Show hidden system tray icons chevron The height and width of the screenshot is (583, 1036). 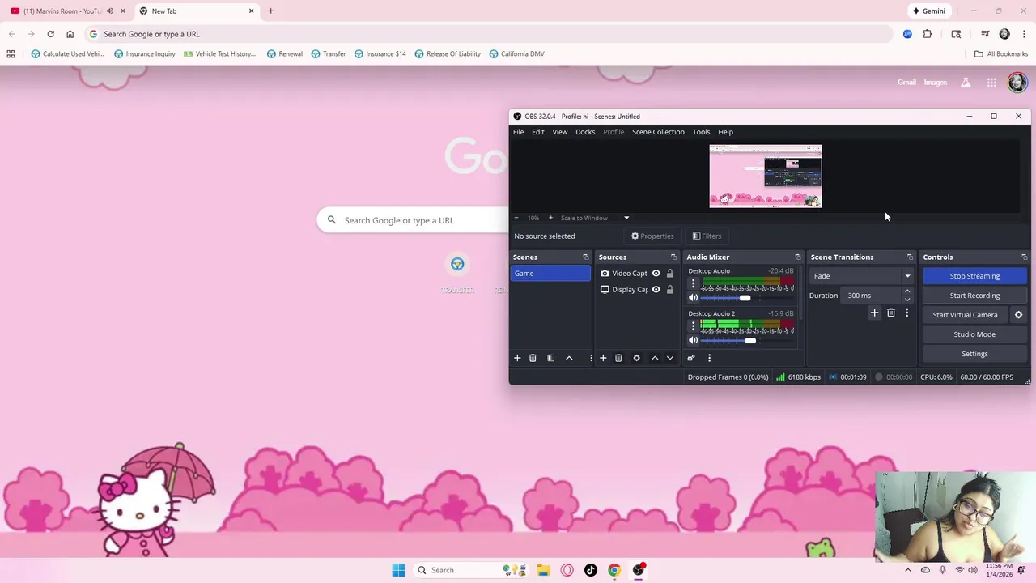click(x=907, y=570)
